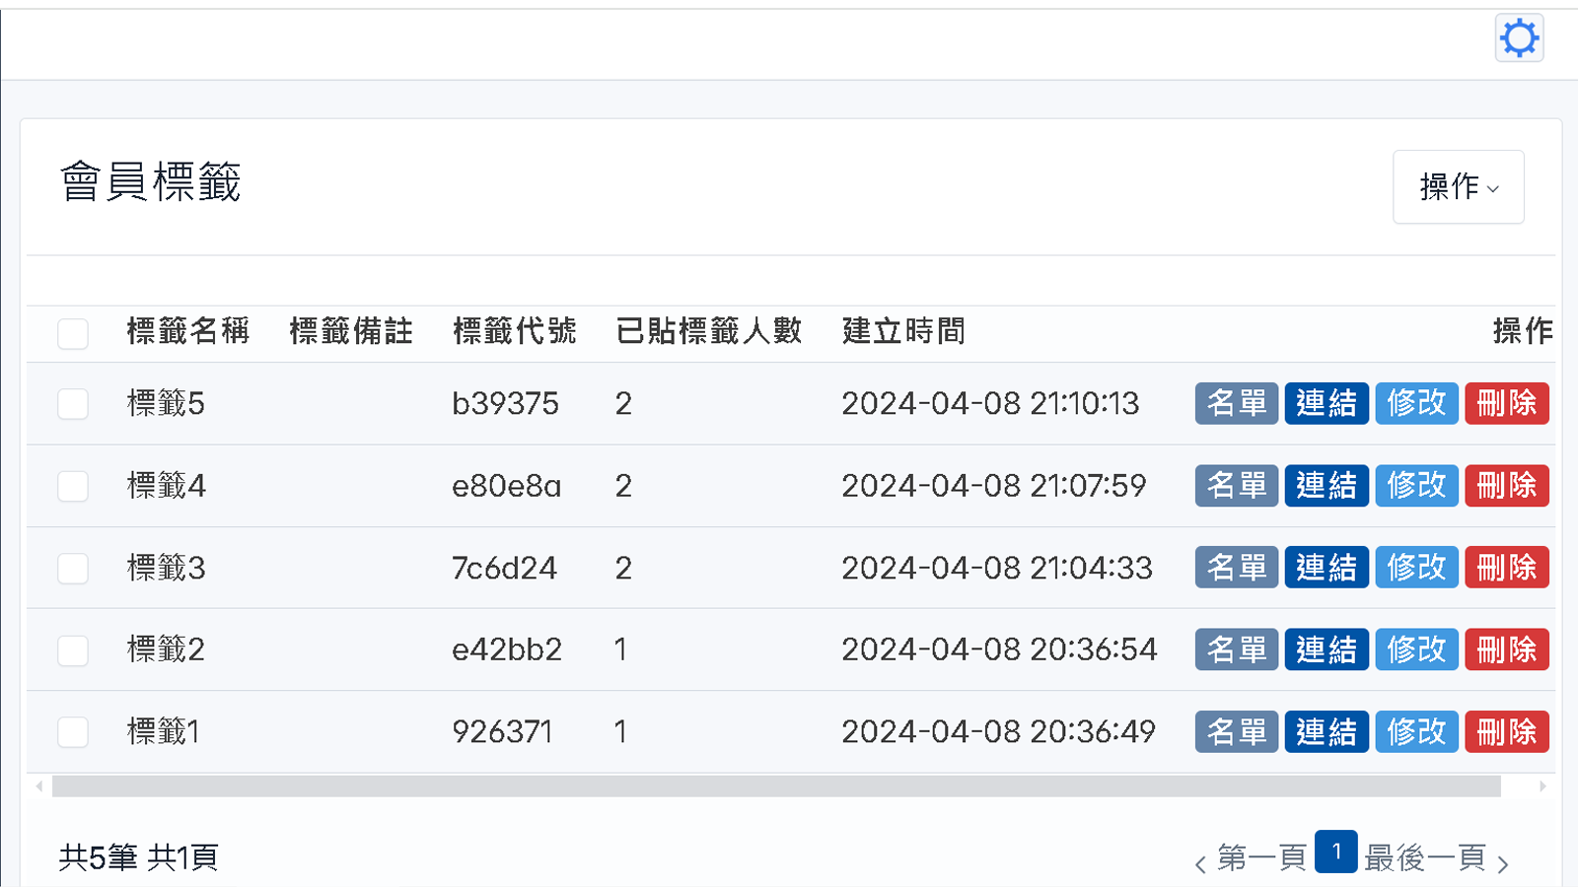Check the box for 標籤3 row

point(73,568)
